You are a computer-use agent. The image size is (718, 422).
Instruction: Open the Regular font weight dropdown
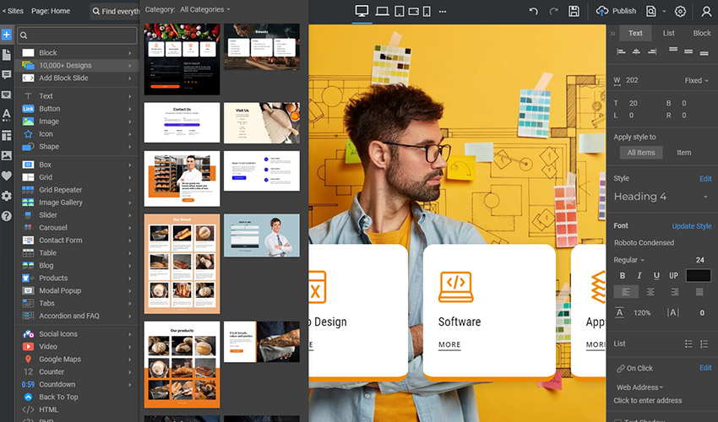pos(628,260)
